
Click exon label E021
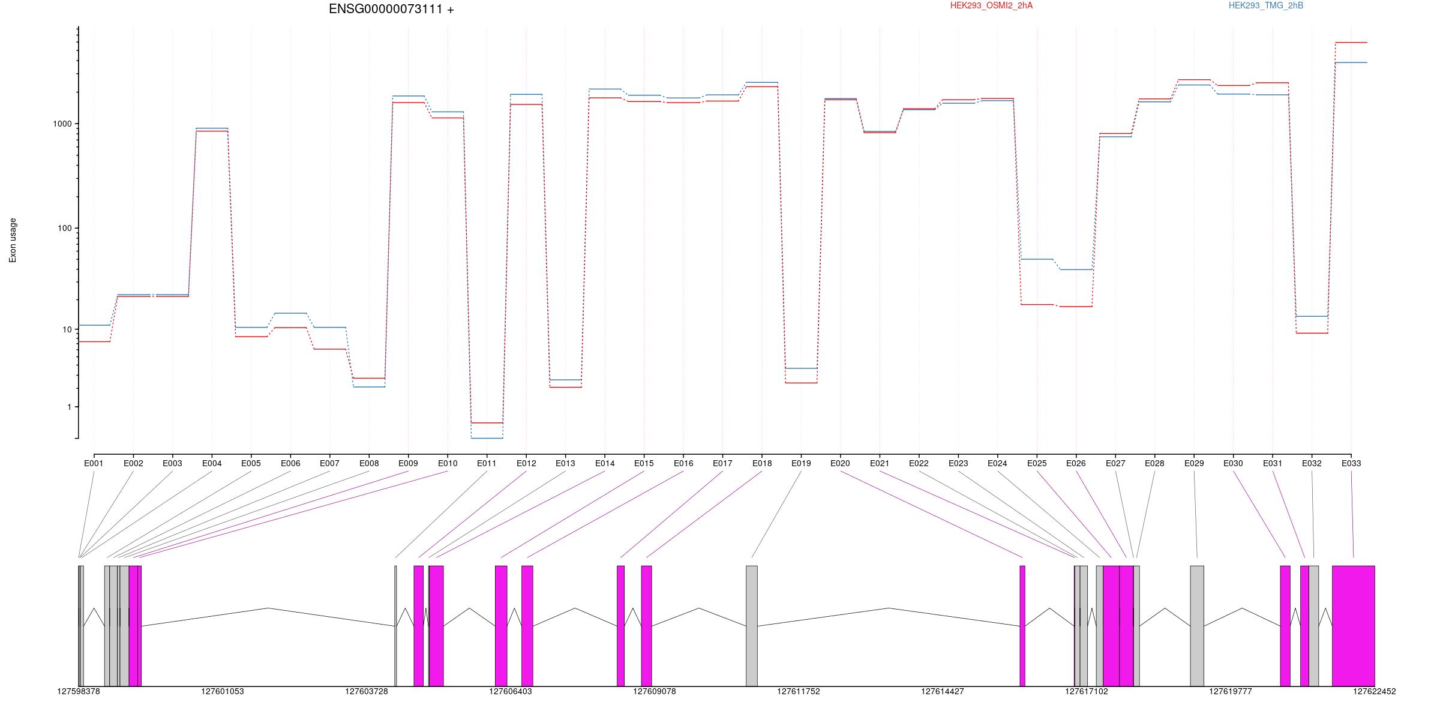880,463
